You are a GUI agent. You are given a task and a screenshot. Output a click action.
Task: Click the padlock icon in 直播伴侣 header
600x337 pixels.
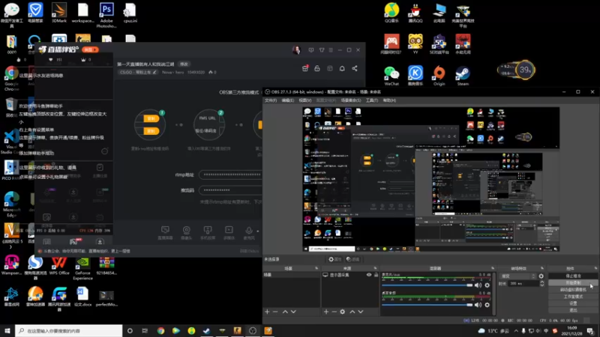pos(317,68)
